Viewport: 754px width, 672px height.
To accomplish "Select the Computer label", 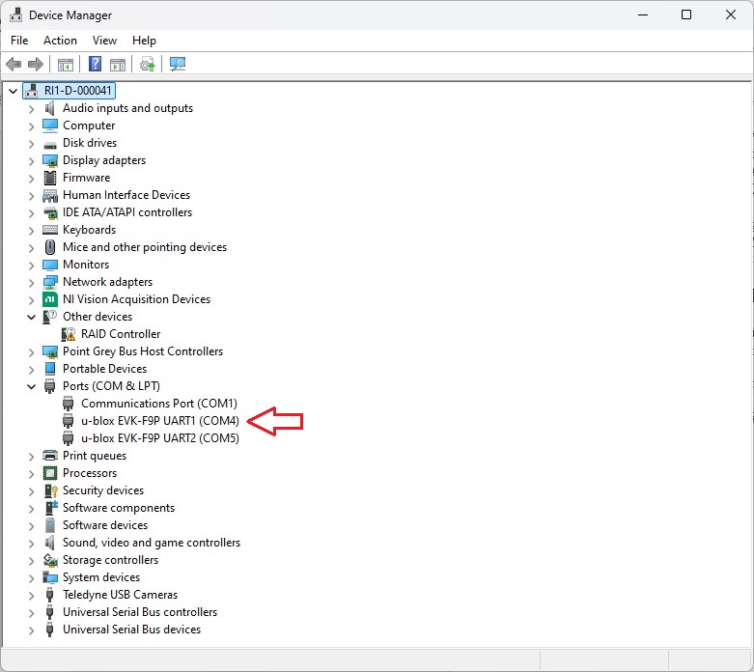I will (x=89, y=126).
